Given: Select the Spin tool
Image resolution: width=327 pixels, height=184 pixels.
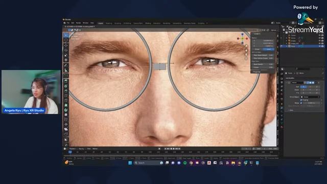Looking at the screenshot, I should (x=66, y=110).
